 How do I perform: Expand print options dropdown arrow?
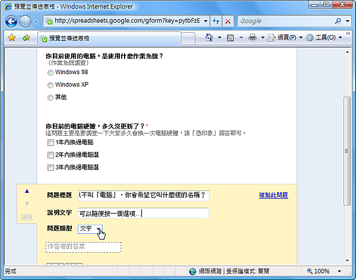click(262, 37)
